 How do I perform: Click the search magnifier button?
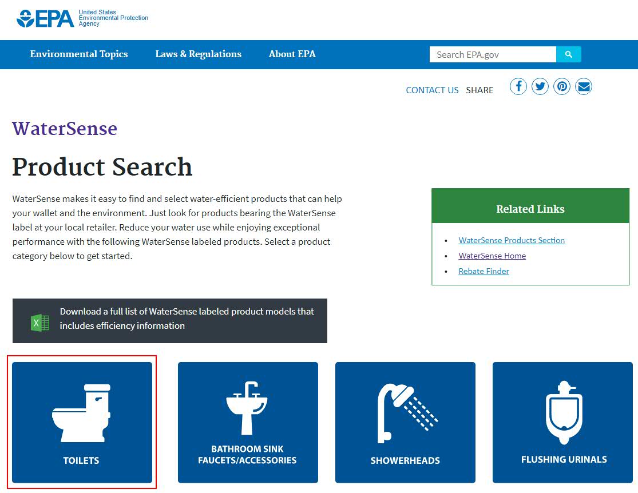[x=568, y=54]
